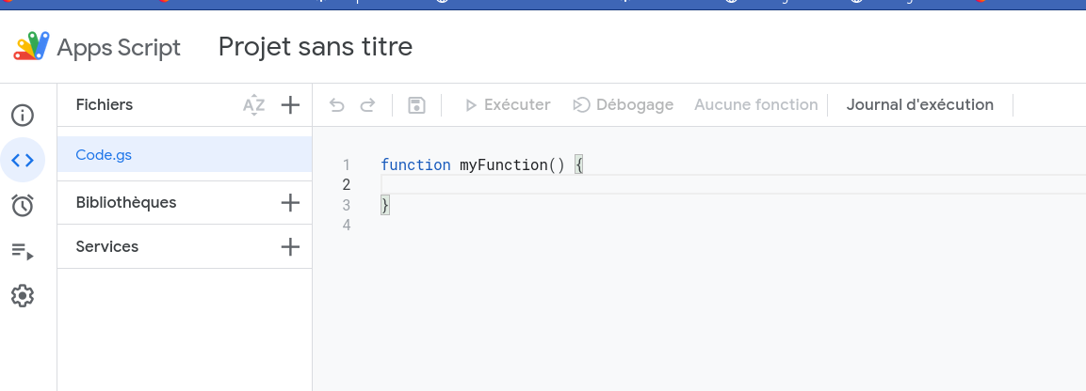Screen dimensions: 1086x391
Task: Run the script with Exécuter
Action: tap(507, 105)
